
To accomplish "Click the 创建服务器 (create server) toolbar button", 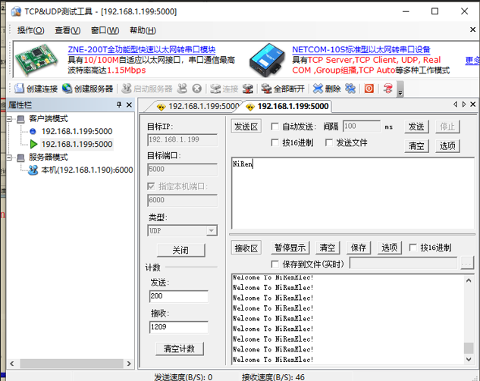I will click(87, 89).
